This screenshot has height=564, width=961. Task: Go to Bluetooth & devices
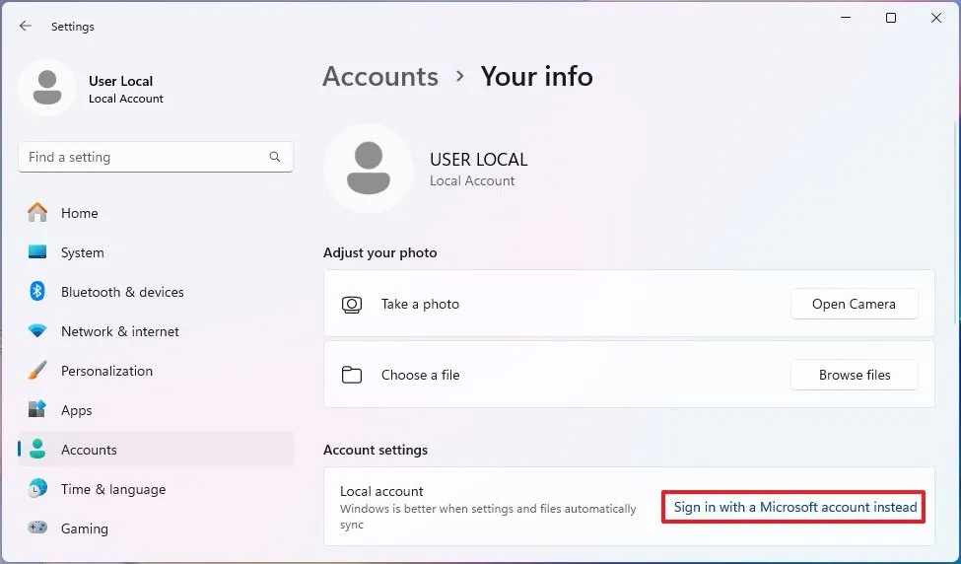pyautogui.click(x=156, y=291)
